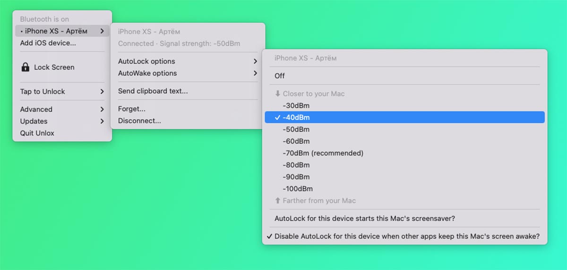Select the checked -40dBm option
The image size is (567, 270).
click(405, 117)
